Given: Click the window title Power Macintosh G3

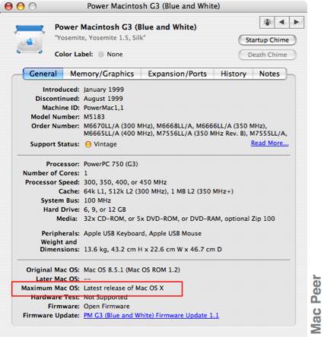Looking at the screenshot, I should tap(154, 6).
